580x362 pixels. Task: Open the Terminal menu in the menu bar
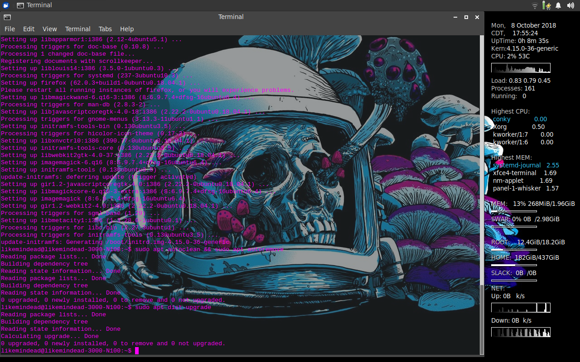[77, 29]
